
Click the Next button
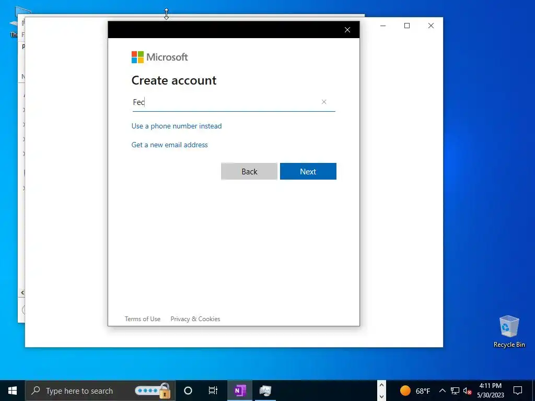308,171
